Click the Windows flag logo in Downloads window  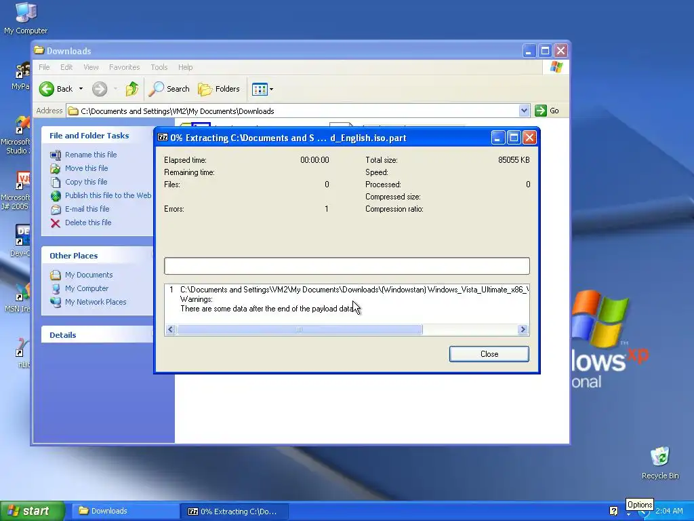coord(556,67)
